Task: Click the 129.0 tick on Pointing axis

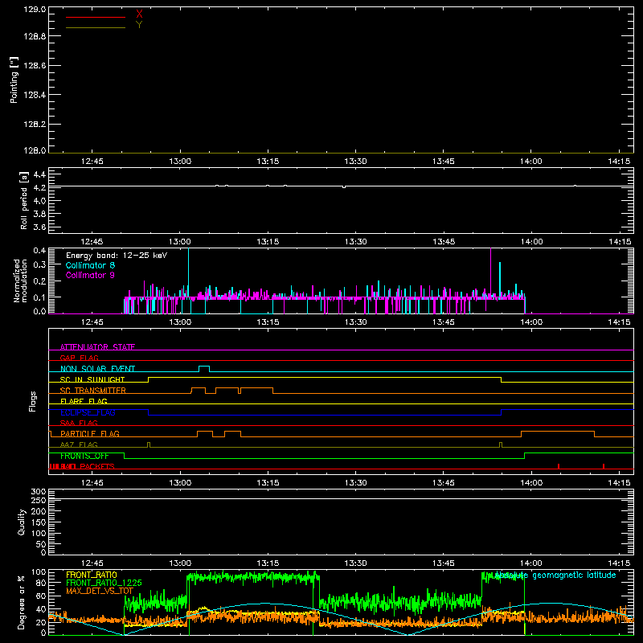Action: click(x=35, y=10)
